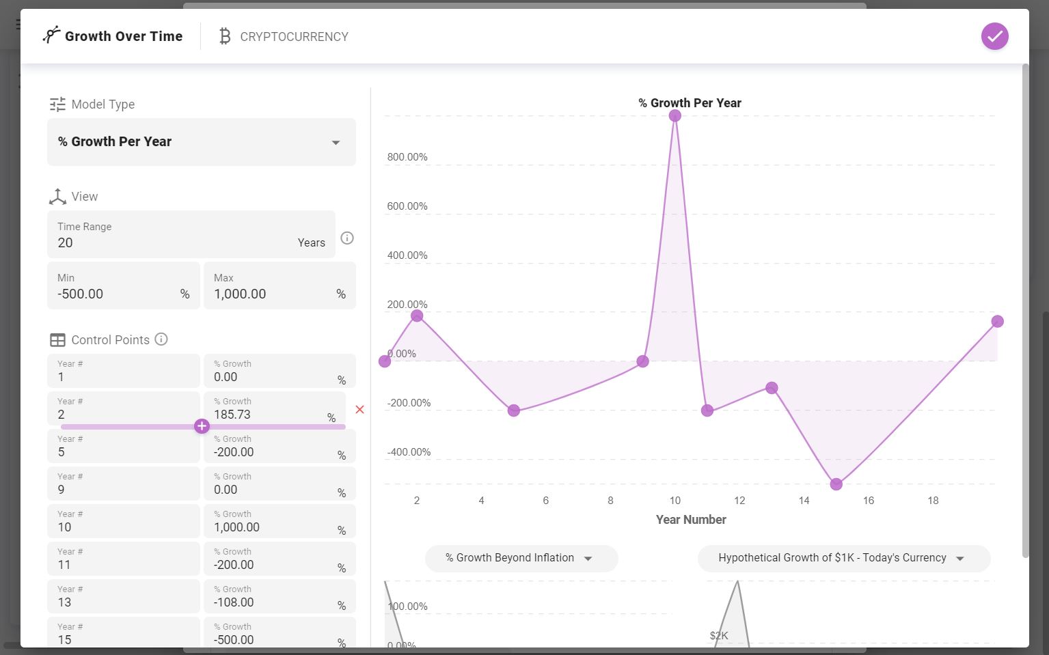
Task: Edit the Min percent field
Action: 116,294
